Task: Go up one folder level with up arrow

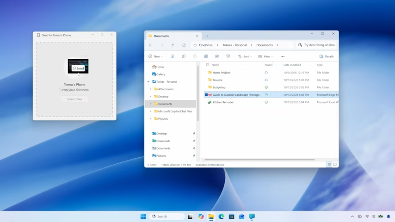Action: (173, 45)
